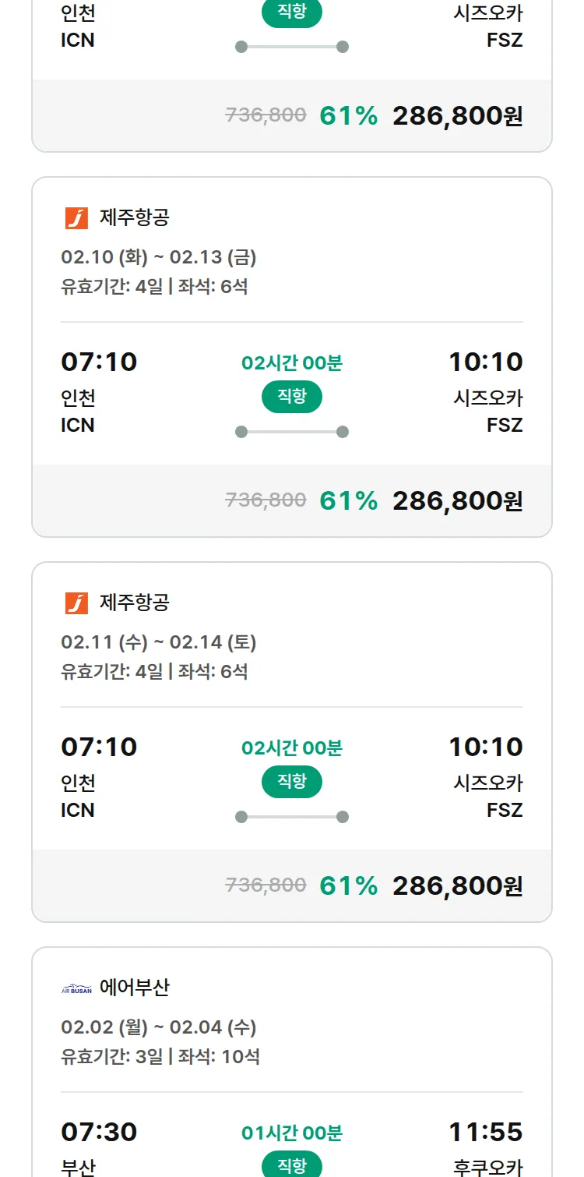Click Jeju Air logo on 02.11 flight card
This screenshot has width=584, height=1177.
point(76,603)
